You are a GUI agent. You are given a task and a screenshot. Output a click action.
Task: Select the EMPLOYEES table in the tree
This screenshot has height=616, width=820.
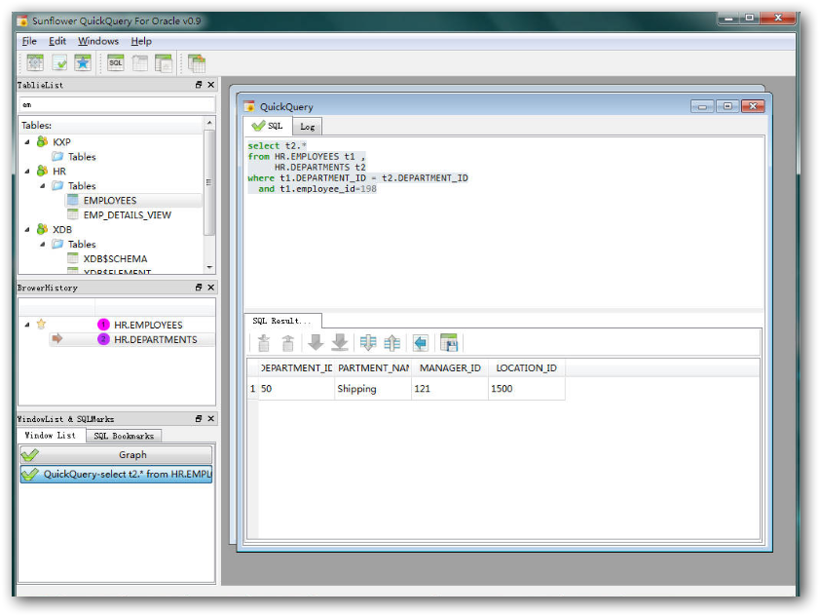tap(109, 201)
